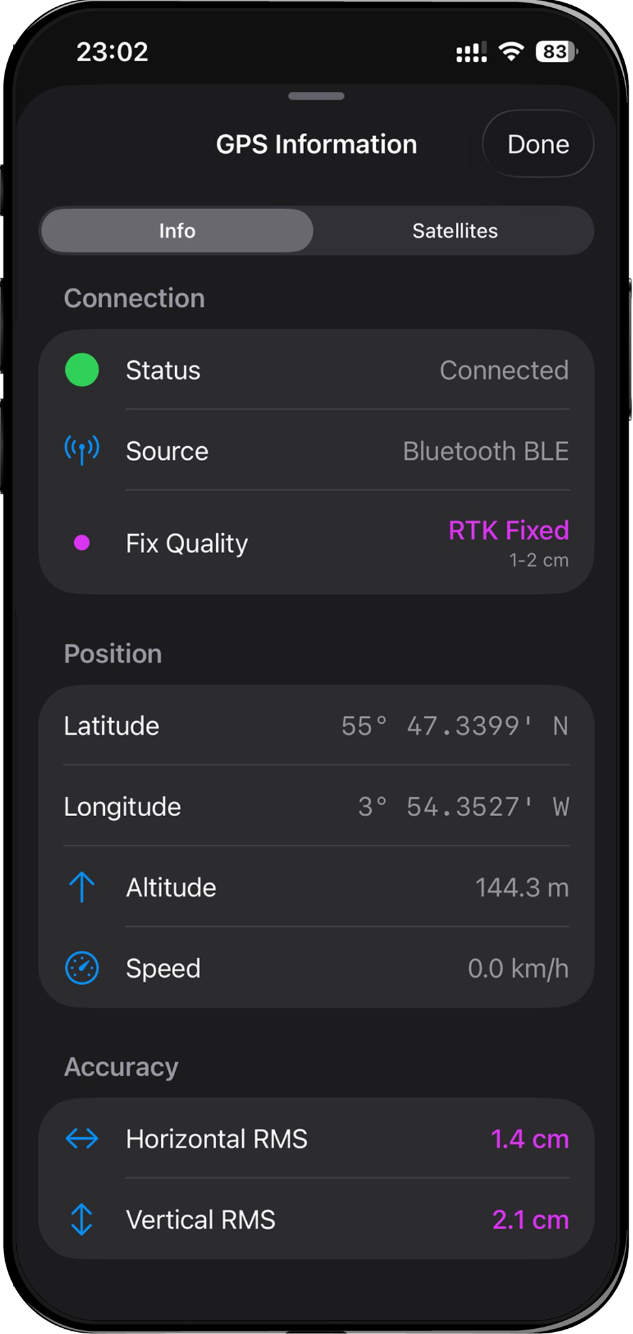Tap the Longitude coordinate value
Screen dimensions: 633x1334
point(463,806)
